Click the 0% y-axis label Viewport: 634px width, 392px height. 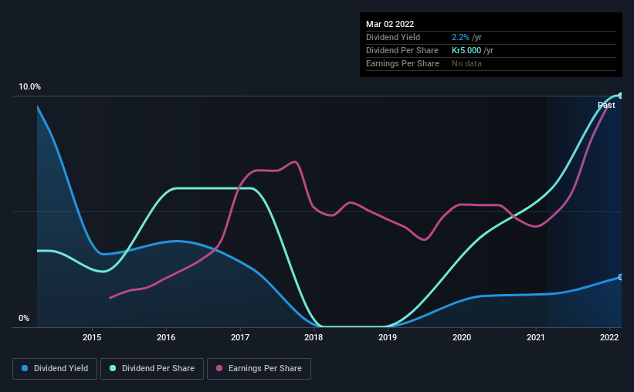[x=24, y=319]
